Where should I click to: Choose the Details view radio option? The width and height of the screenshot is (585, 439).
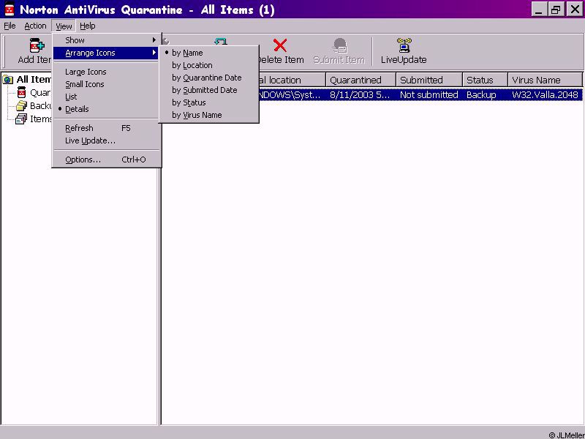(77, 109)
